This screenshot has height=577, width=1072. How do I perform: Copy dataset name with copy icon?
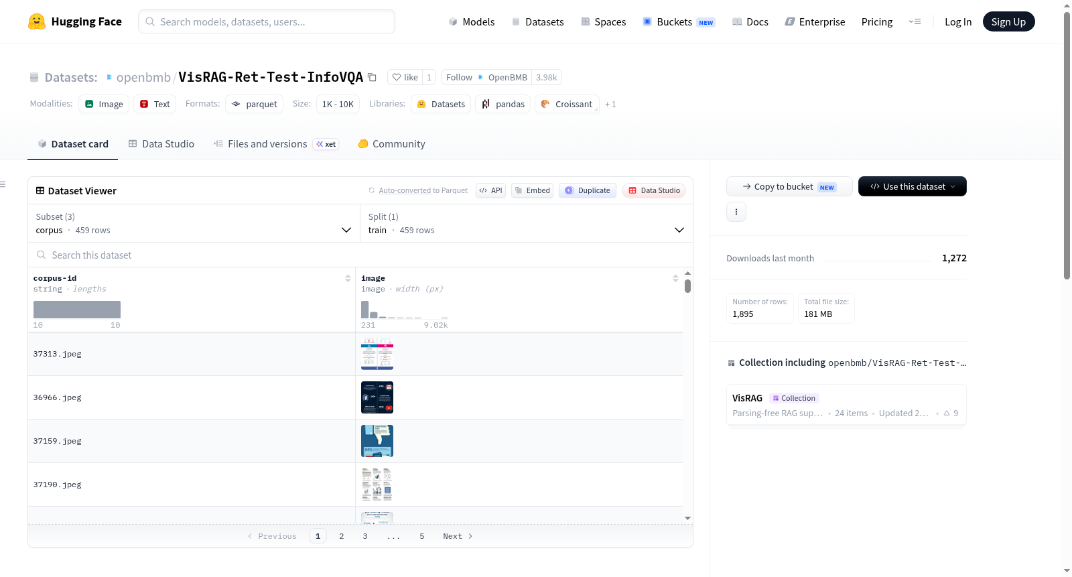click(x=372, y=77)
